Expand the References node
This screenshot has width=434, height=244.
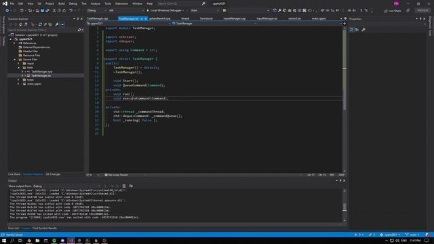click(15, 43)
